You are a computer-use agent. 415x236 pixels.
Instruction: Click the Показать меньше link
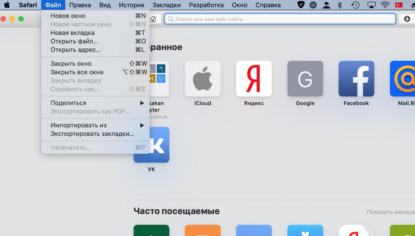391,212
